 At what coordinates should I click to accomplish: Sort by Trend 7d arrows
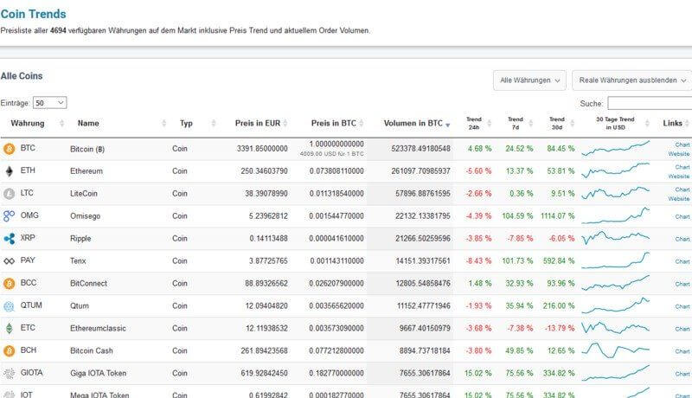tap(530, 124)
